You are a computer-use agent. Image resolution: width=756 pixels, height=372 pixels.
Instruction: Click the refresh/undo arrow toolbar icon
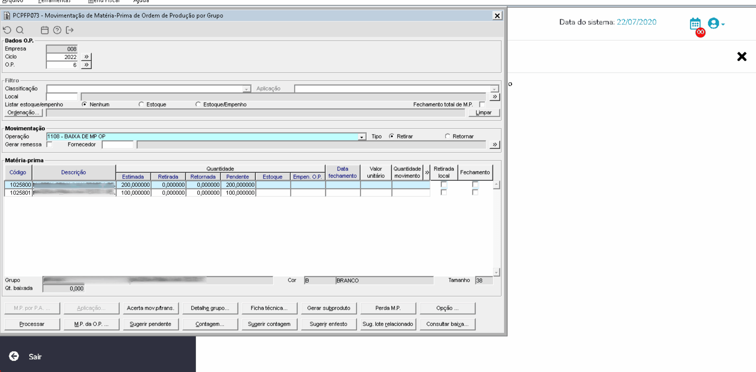7,30
